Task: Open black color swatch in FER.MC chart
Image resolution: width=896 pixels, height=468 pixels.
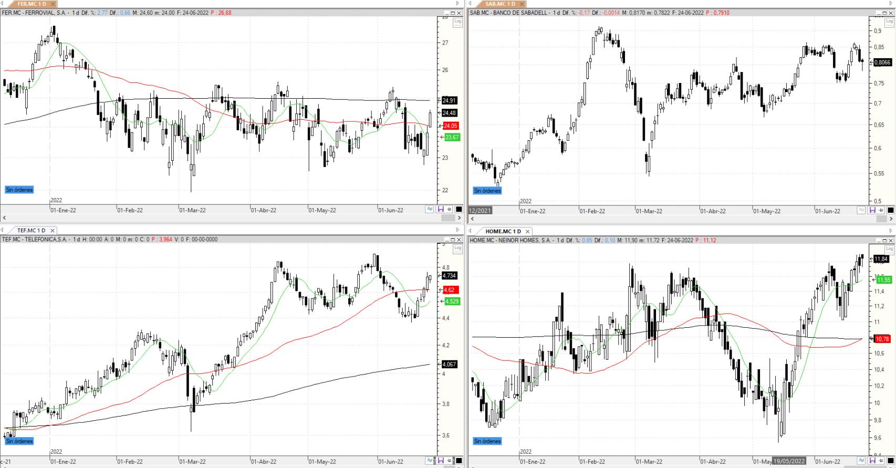Action: coord(459,209)
